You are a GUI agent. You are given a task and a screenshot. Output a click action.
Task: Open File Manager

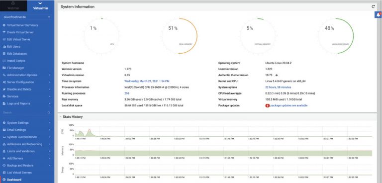(15, 68)
